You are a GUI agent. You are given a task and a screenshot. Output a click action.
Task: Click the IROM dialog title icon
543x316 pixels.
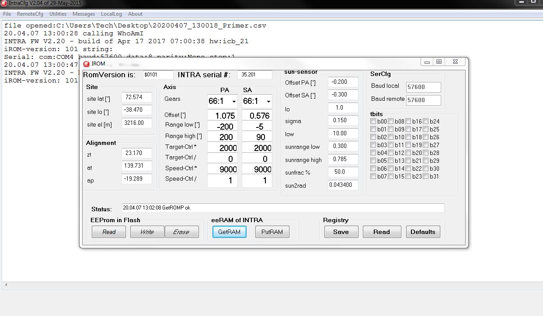[x=86, y=64]
